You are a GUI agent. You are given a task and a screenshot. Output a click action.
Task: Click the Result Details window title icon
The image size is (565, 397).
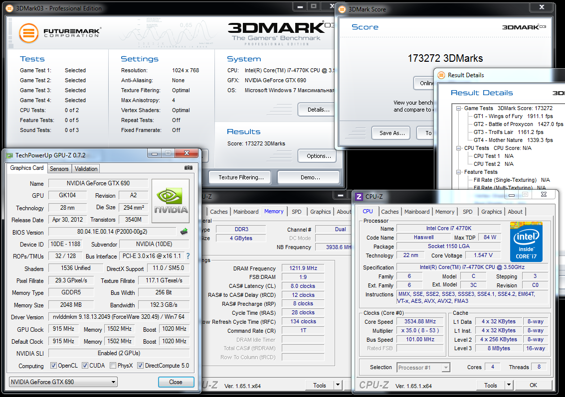(441, 75)
